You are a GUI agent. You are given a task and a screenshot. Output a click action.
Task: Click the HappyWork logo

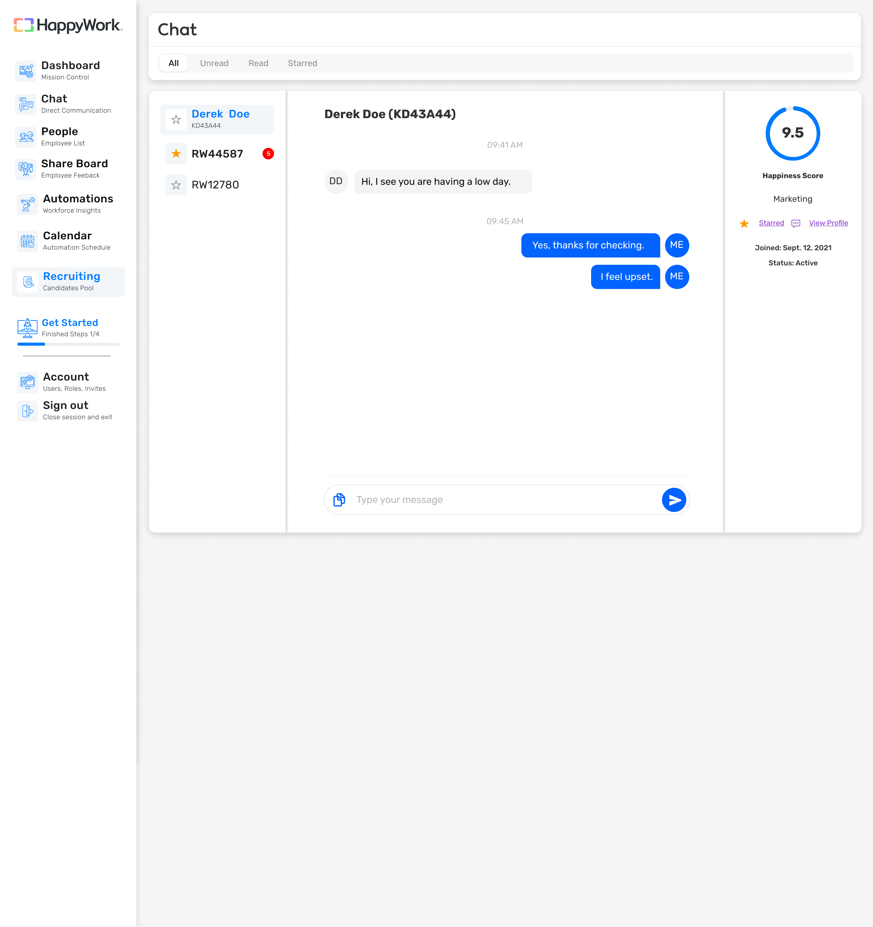click(x=68, y=25)
